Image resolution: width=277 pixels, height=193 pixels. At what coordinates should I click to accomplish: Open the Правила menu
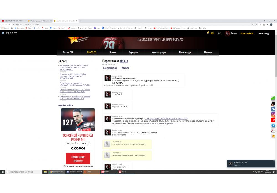coord(208,52)
